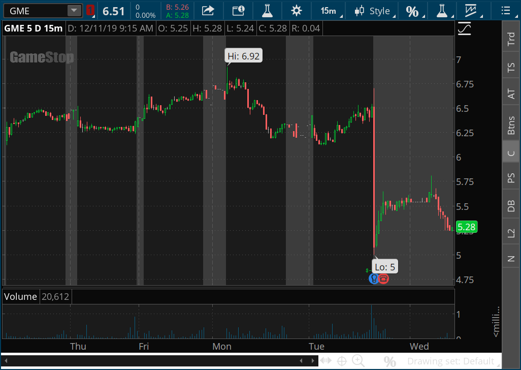Click the 0.00% change value

[x=146, y=15]
